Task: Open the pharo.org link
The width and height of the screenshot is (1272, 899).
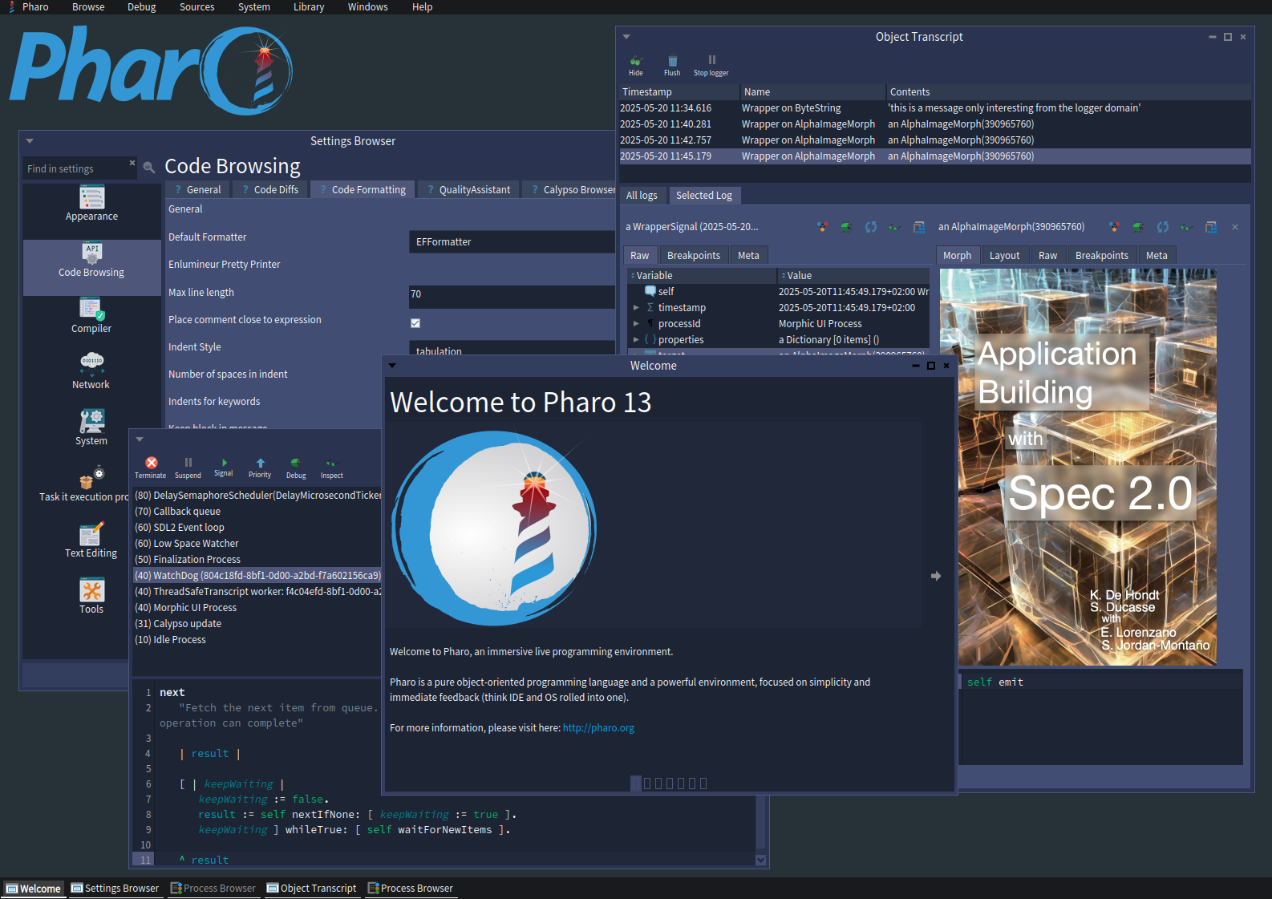Action: pyautogui.click(x=598, y=728)
